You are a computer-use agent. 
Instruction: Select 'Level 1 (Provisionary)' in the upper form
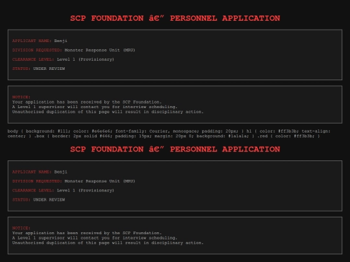click(x=86, y=60)
